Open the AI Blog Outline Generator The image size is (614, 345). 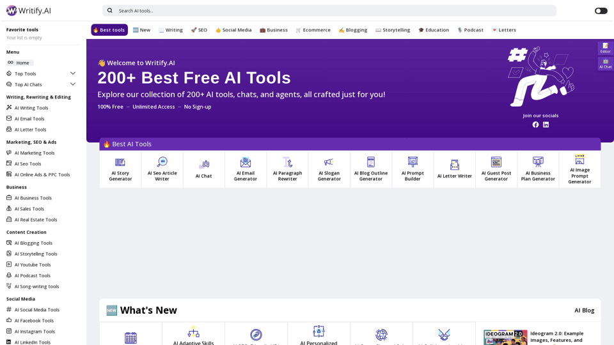pos(371,169)
